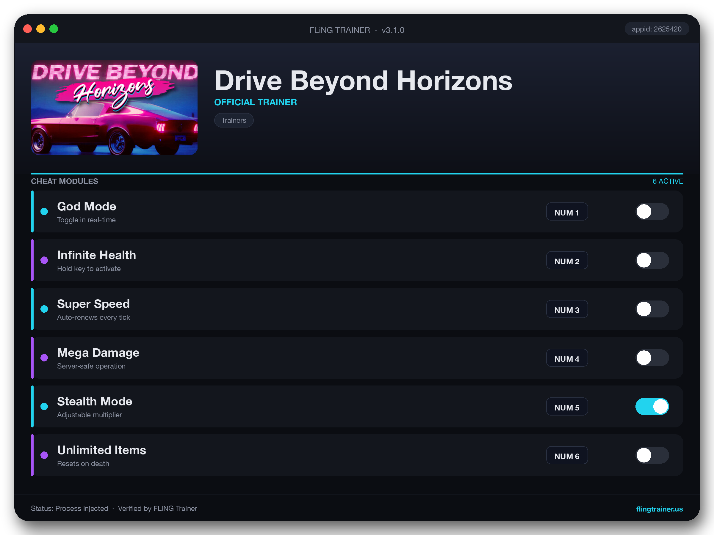Click the cyan dot beside God Mode
714x535 pixels.
(x=44, y=212)
